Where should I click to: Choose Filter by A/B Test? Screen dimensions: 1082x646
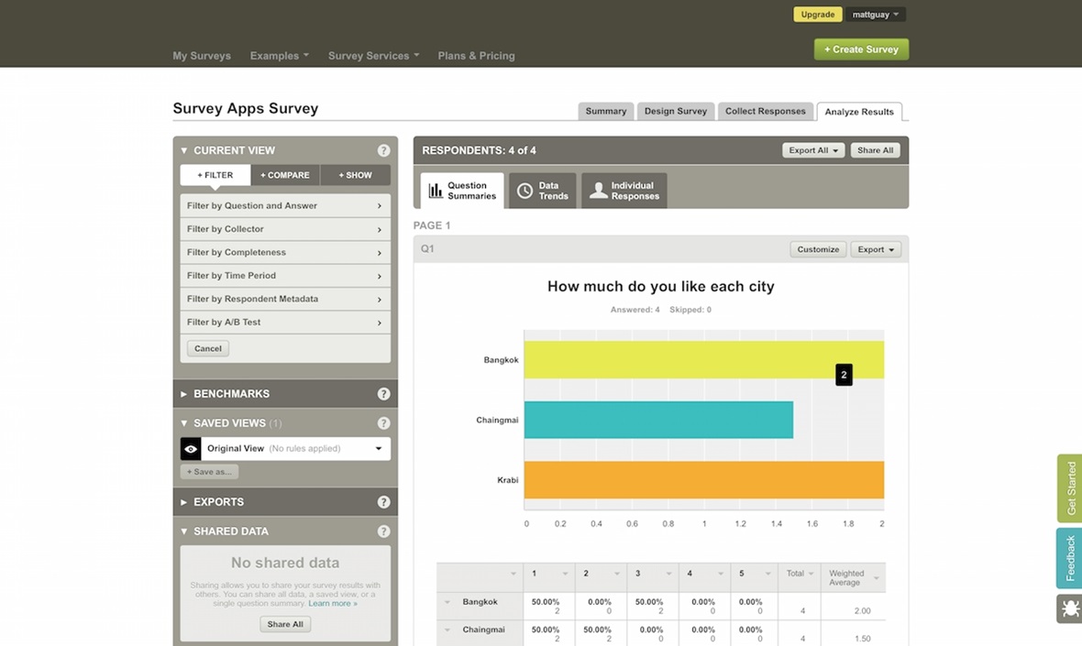285,323
